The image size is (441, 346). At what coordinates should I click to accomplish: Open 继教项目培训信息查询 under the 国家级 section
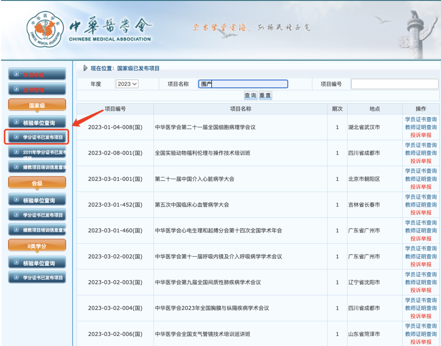pos(37,167)
